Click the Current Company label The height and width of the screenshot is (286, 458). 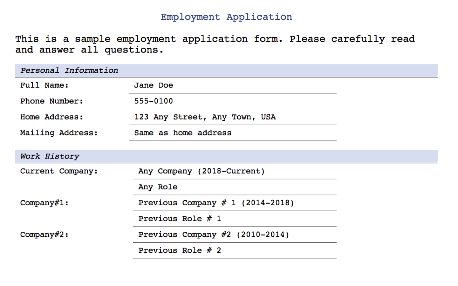59,171
